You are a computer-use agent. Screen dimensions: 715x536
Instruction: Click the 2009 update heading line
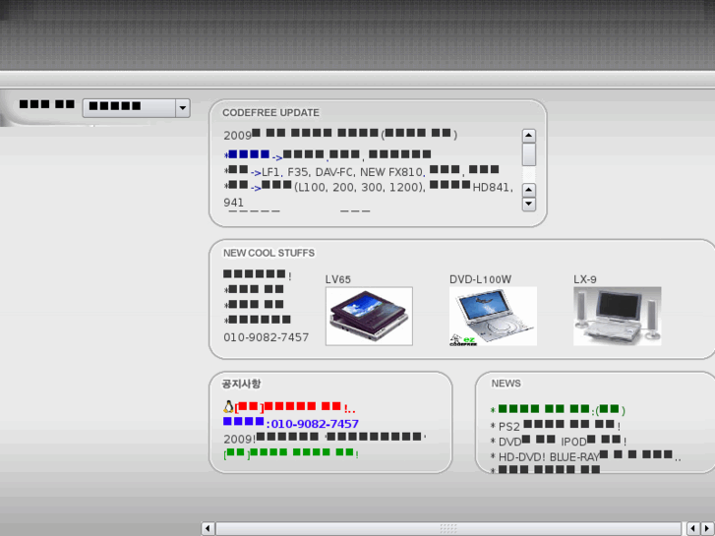click(x=340, y=134)
